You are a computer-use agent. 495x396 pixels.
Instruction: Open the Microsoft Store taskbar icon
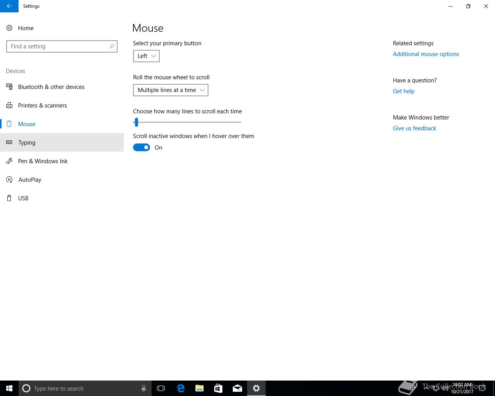pyautogui.click(x=218, y=388)
